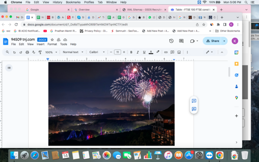Screen dimensions: 259x162
Task: Toggle bold formatting
Action: tap(131, 52)
